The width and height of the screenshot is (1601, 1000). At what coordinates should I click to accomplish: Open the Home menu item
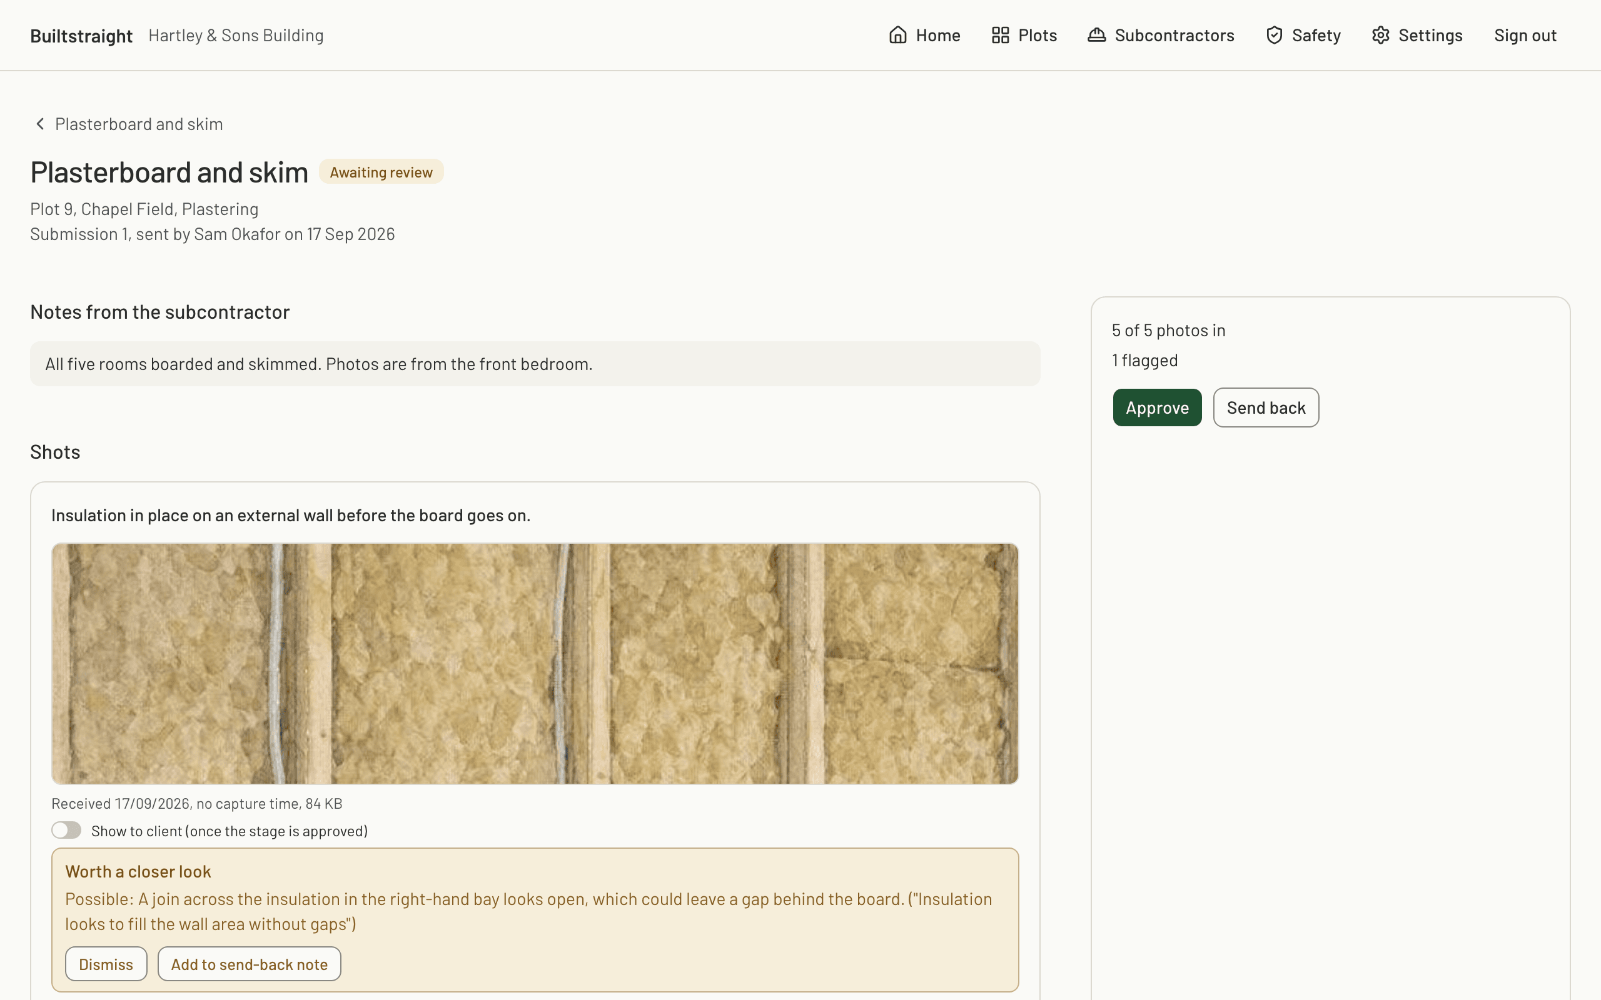tap(924, 35)
